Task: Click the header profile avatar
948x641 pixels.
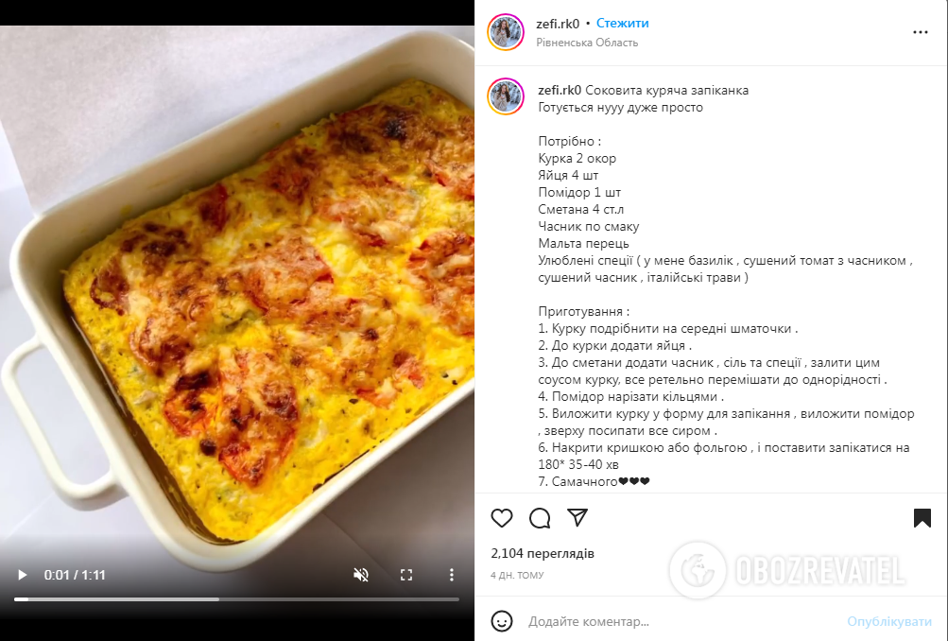Action: point(506,32)
